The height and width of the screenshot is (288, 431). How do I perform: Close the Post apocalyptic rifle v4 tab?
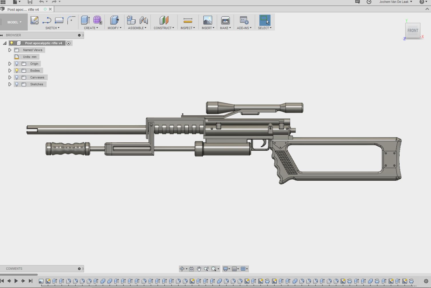[x=50, y=9]
